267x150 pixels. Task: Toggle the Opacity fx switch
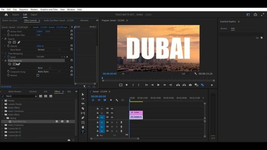(x=5, y=39)
